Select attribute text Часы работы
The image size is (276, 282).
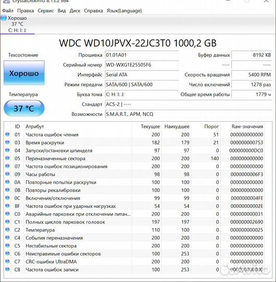[x=40, y=174]
